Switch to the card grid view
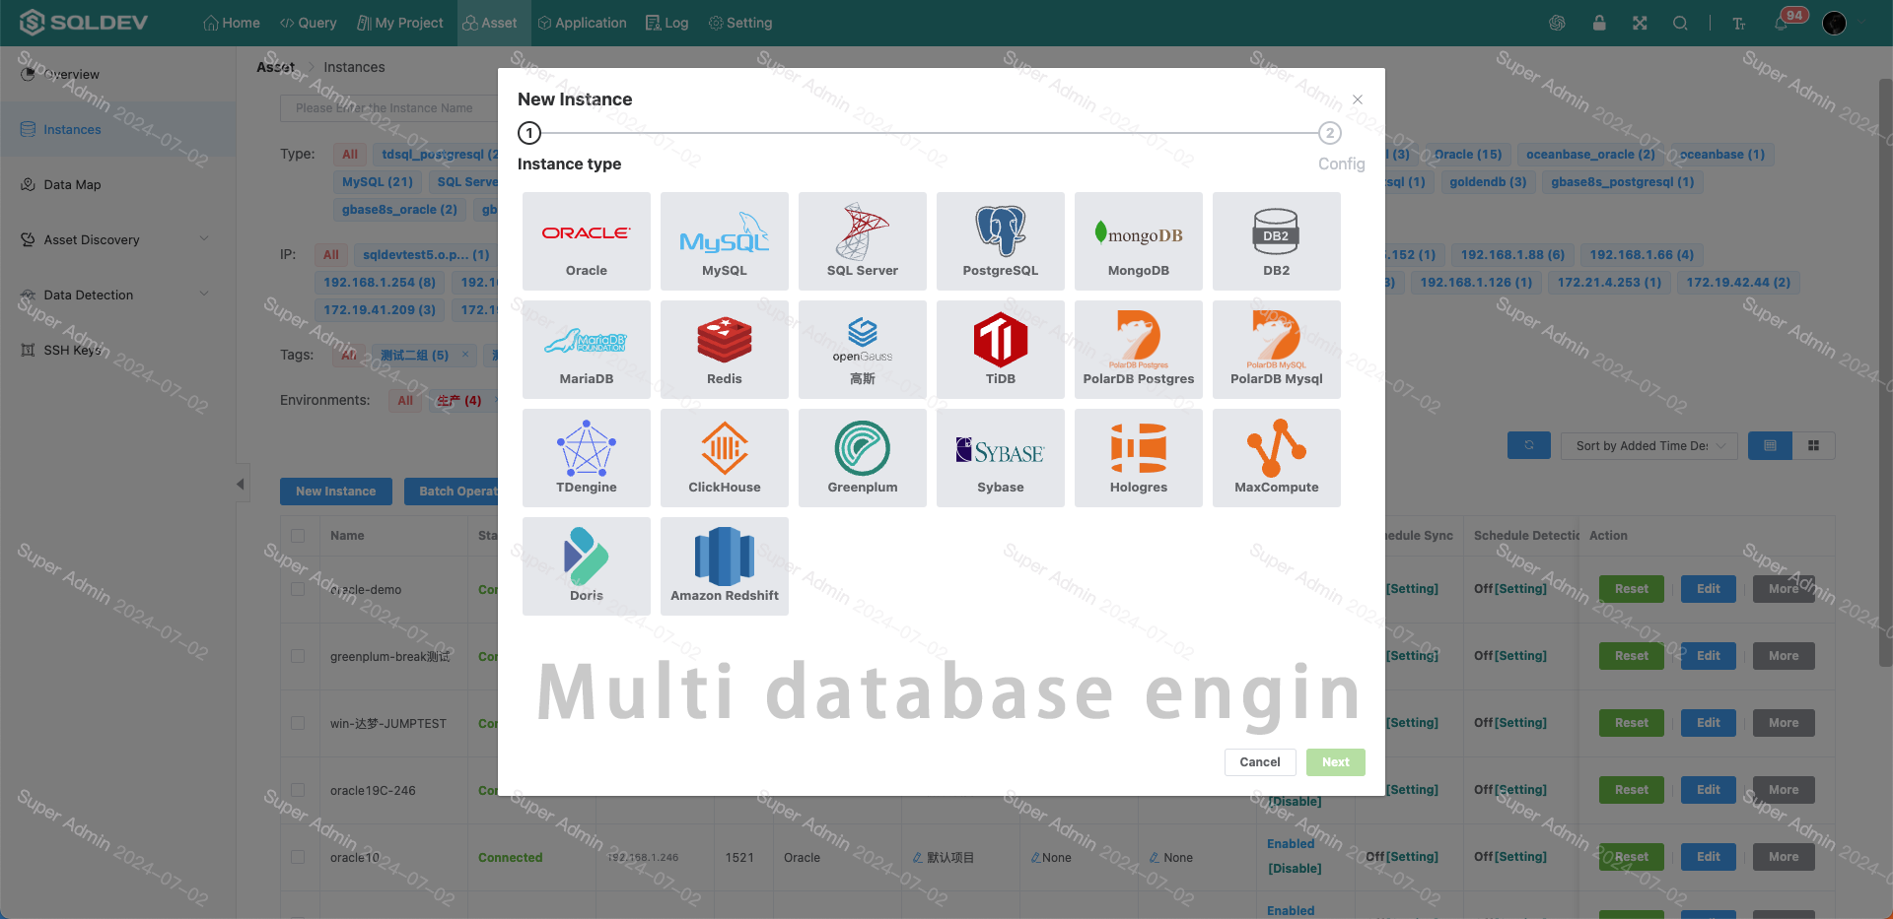1893x919 pixels. [1813, 445]
